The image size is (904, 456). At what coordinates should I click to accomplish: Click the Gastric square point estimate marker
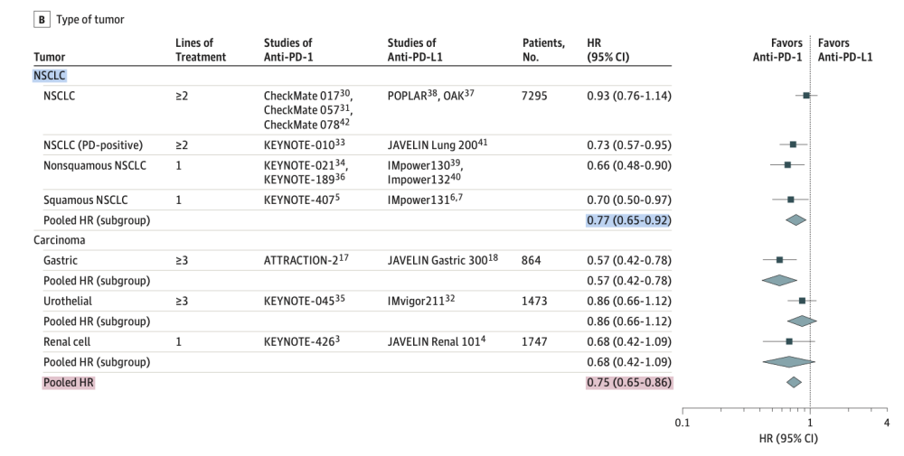tap(779, 260)
